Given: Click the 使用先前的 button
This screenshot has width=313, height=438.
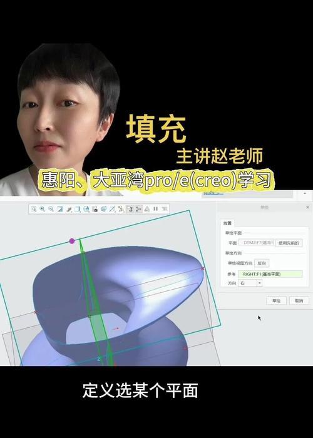Looking at the screenshot, I should coord(289,243).
